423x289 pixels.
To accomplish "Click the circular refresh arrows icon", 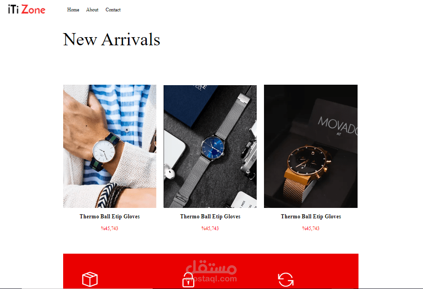I will click(286, 279).
